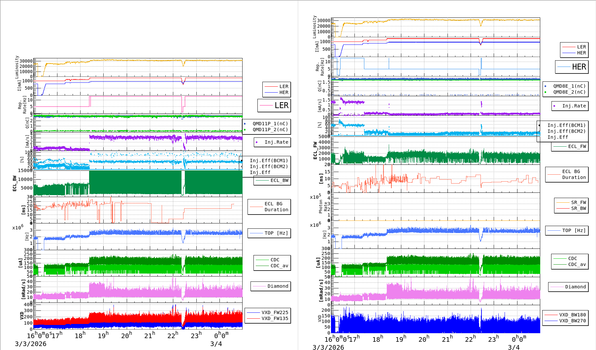
Task: Click the VXD_FW135 legend entry
Action: click(x=275, y=318)
